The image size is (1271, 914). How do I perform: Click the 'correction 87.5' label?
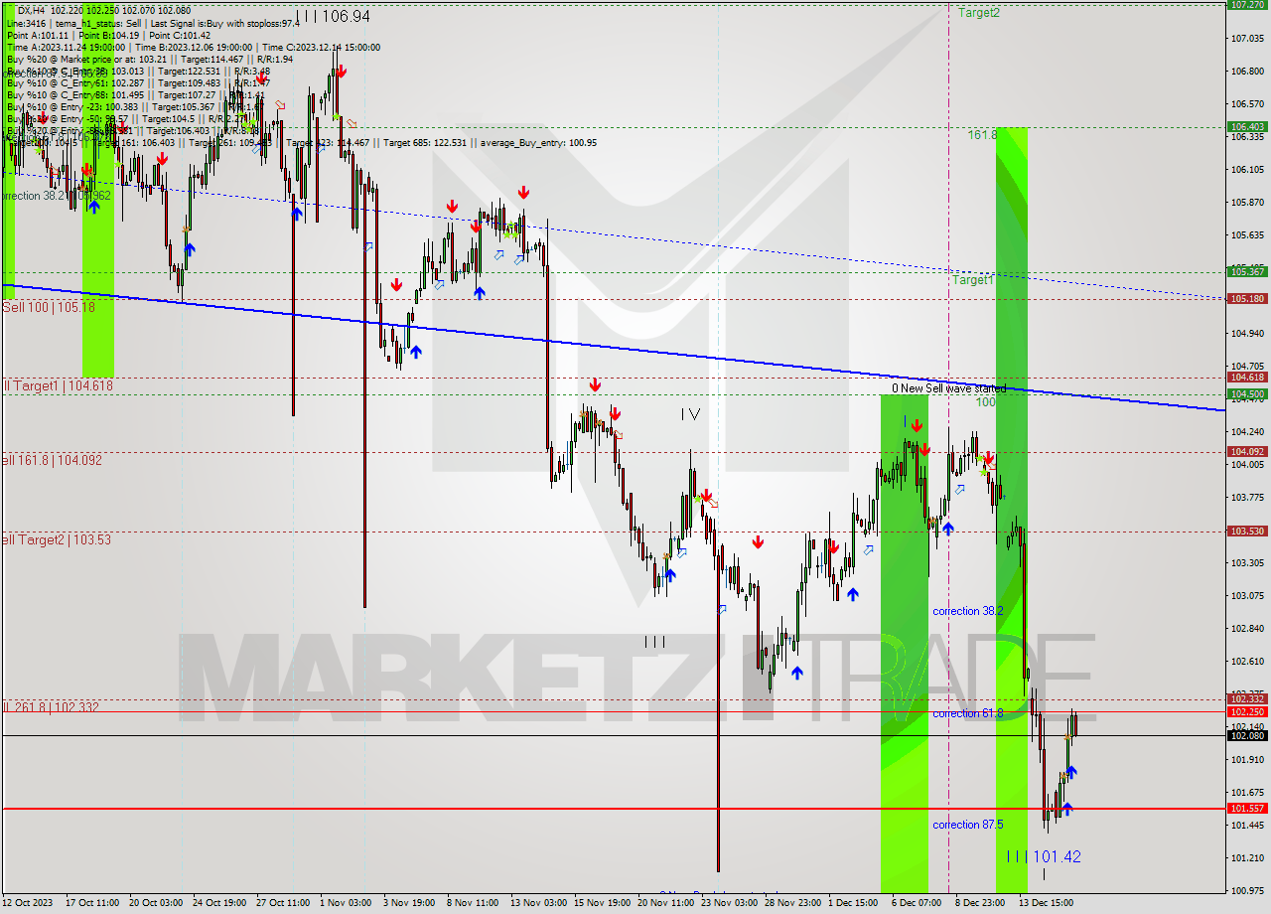(967, 825)
